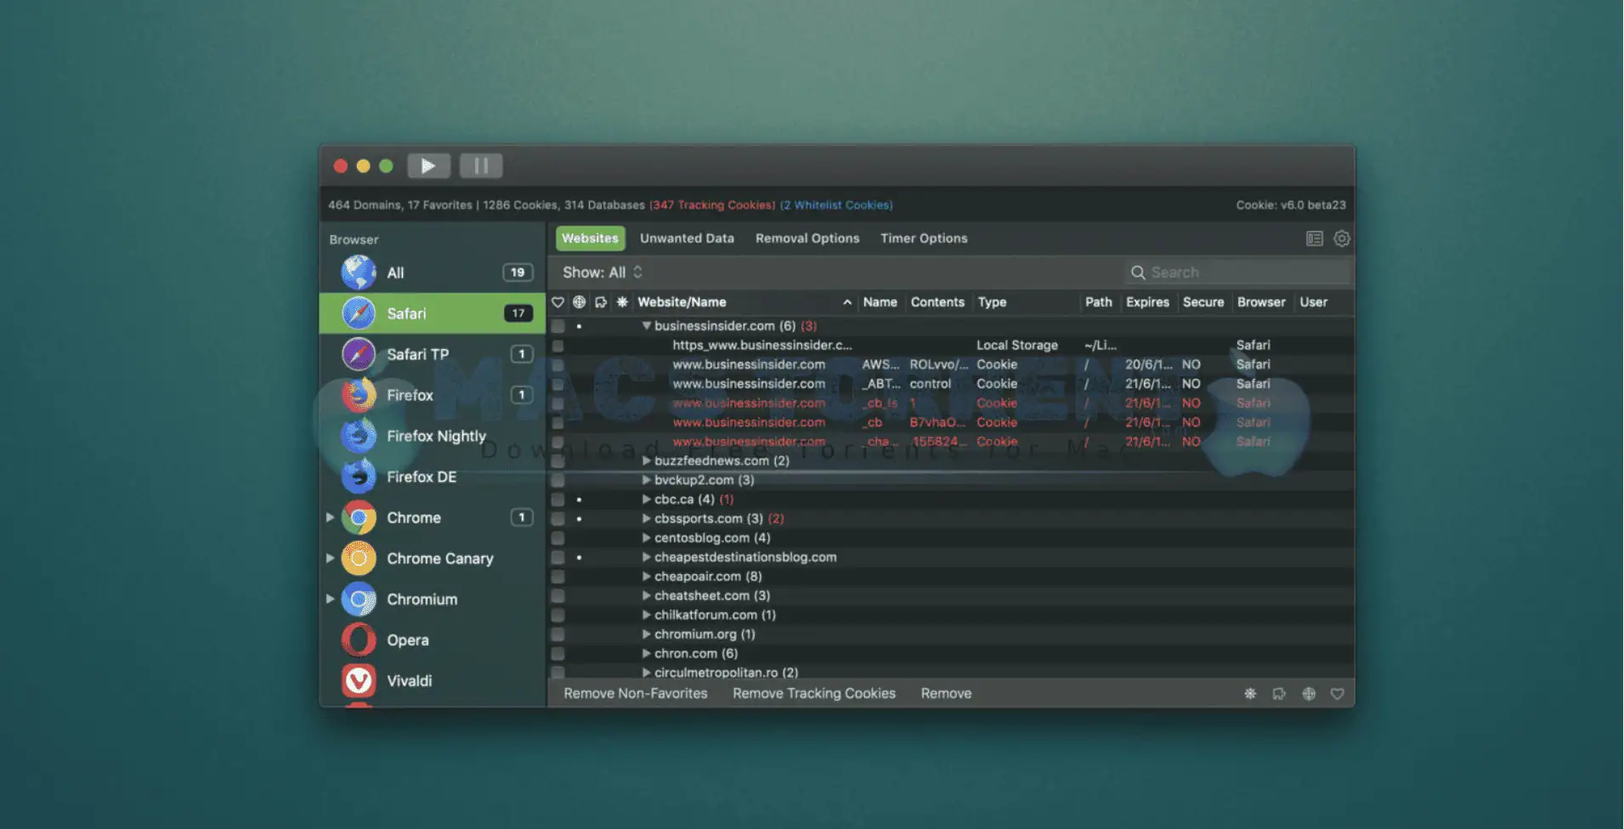The image size is (1624, 829).
Task: Select the Chromium icon
Action: pos(359,599)
